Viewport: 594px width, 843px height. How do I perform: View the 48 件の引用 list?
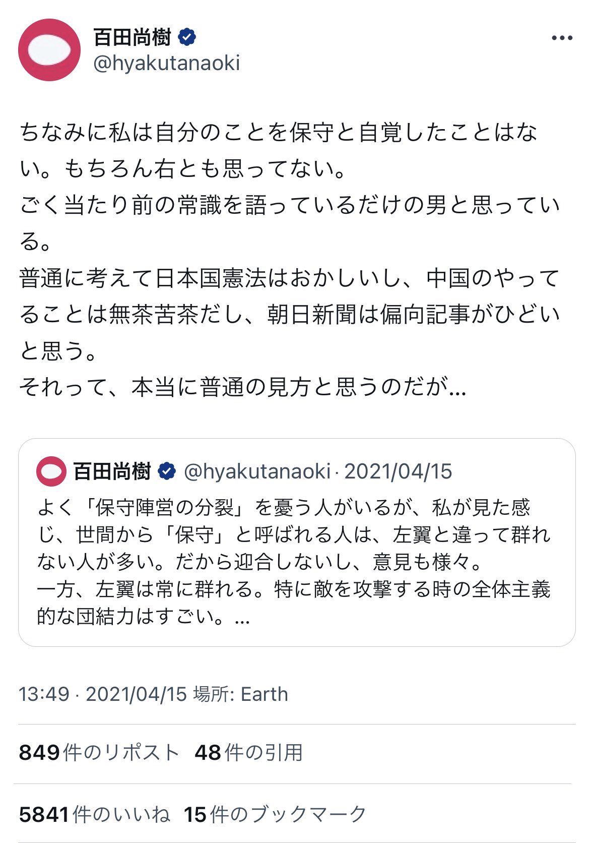(x=248, y=753)
